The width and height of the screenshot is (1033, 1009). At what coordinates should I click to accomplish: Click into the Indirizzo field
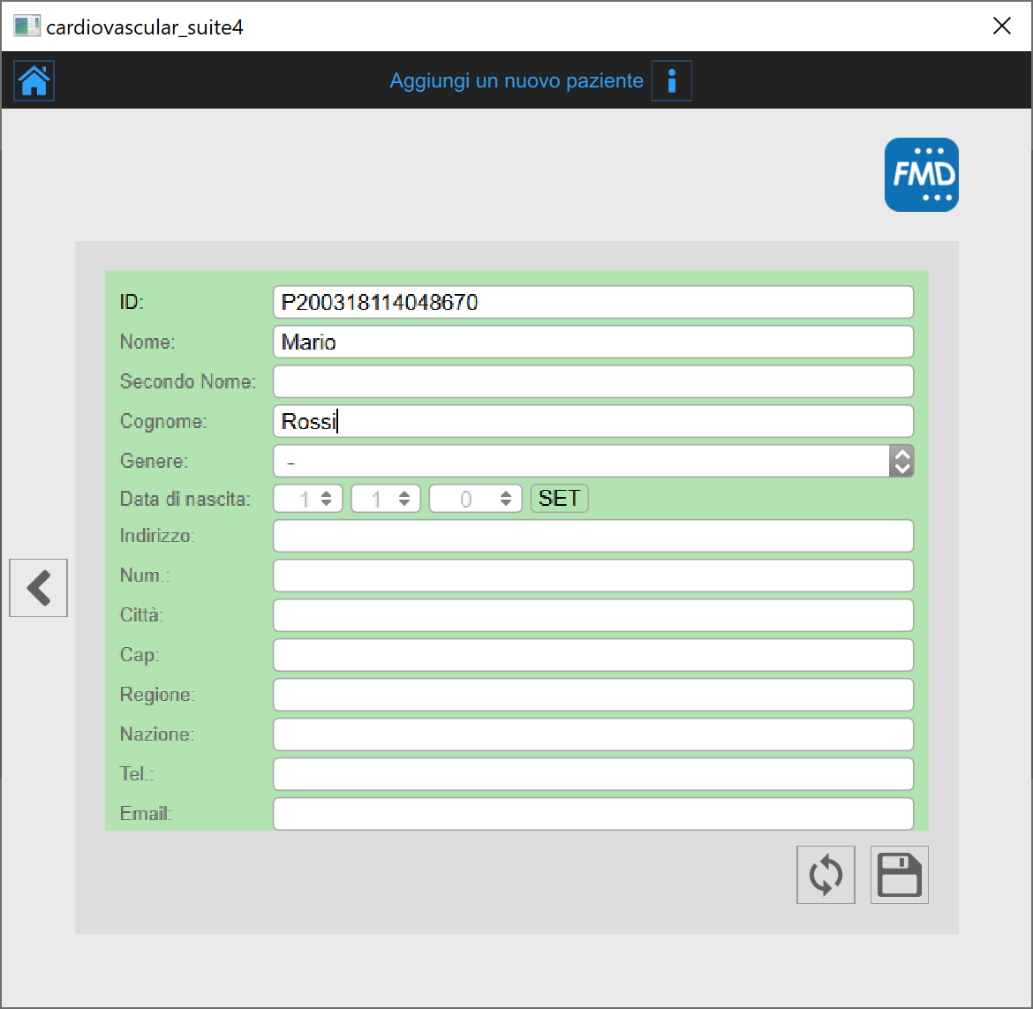coord(593,536)
